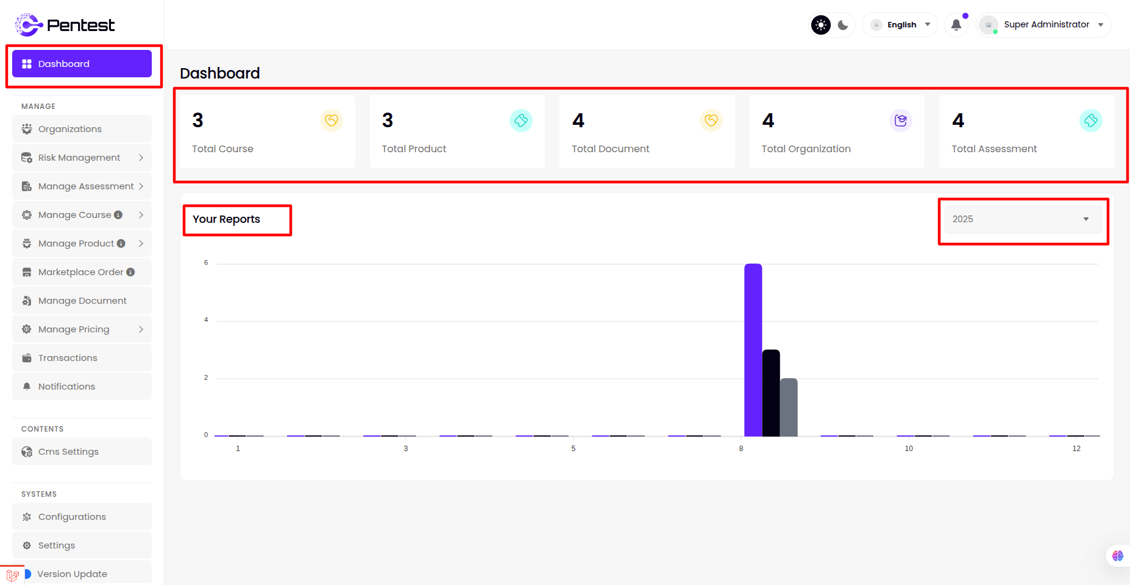Screen dimensions: 1130x585
Task: Click the tall purple bar in chart
Action: 753,350
